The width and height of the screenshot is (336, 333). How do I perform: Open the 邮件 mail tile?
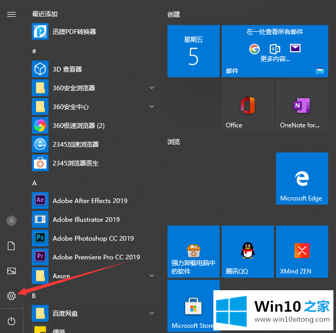275,51
